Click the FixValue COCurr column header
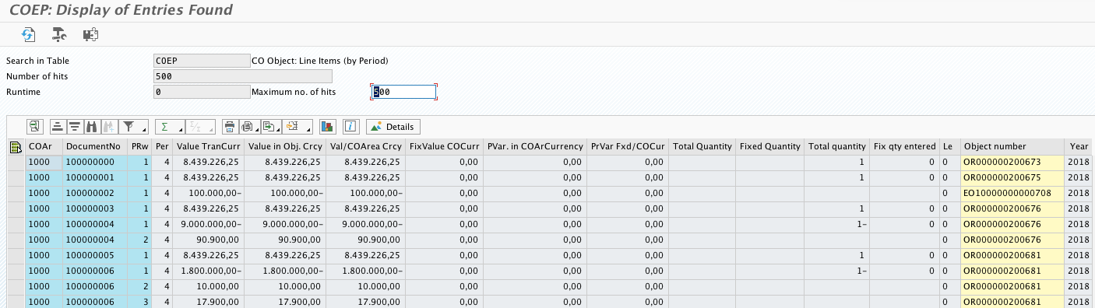The width and height of the screenshot is (1095, 308). [444, 146]
